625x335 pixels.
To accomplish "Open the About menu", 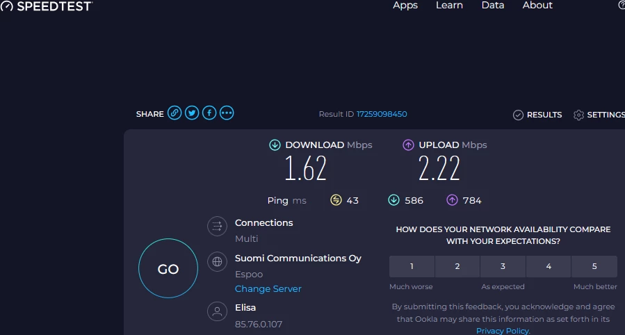I will click(x=537, y=5).
